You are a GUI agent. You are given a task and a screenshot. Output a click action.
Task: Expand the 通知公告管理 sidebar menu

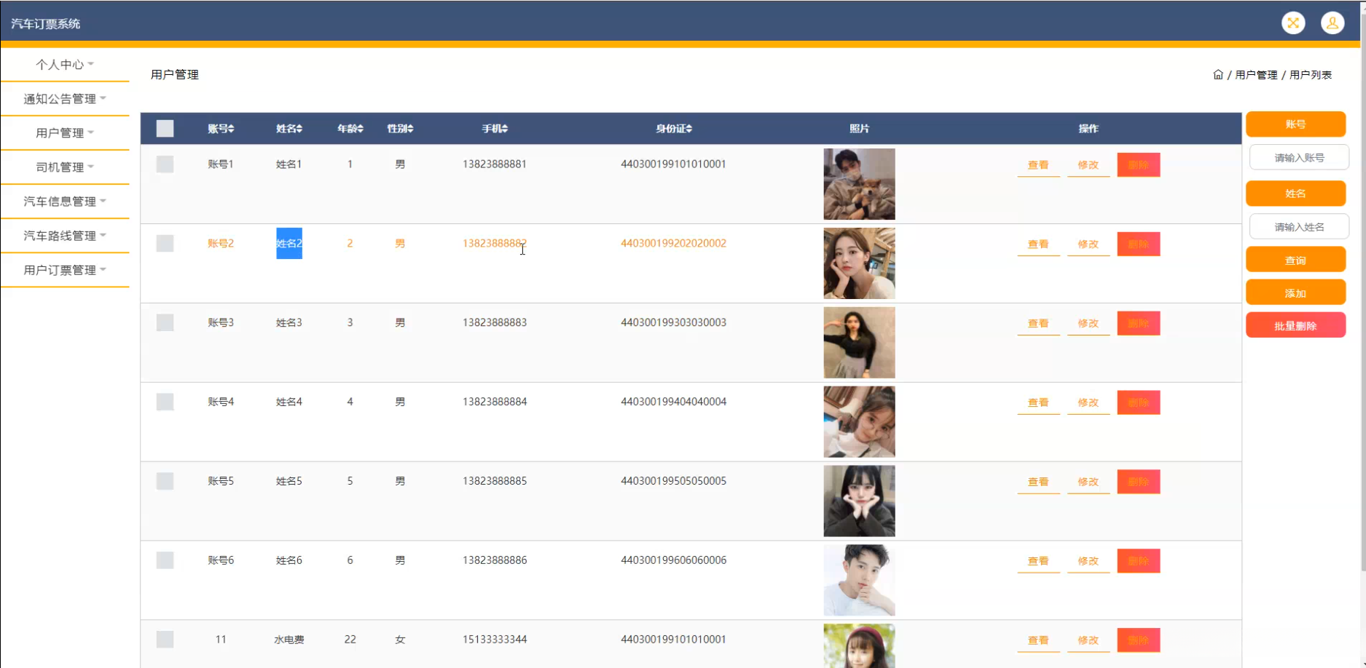[65, 99]
